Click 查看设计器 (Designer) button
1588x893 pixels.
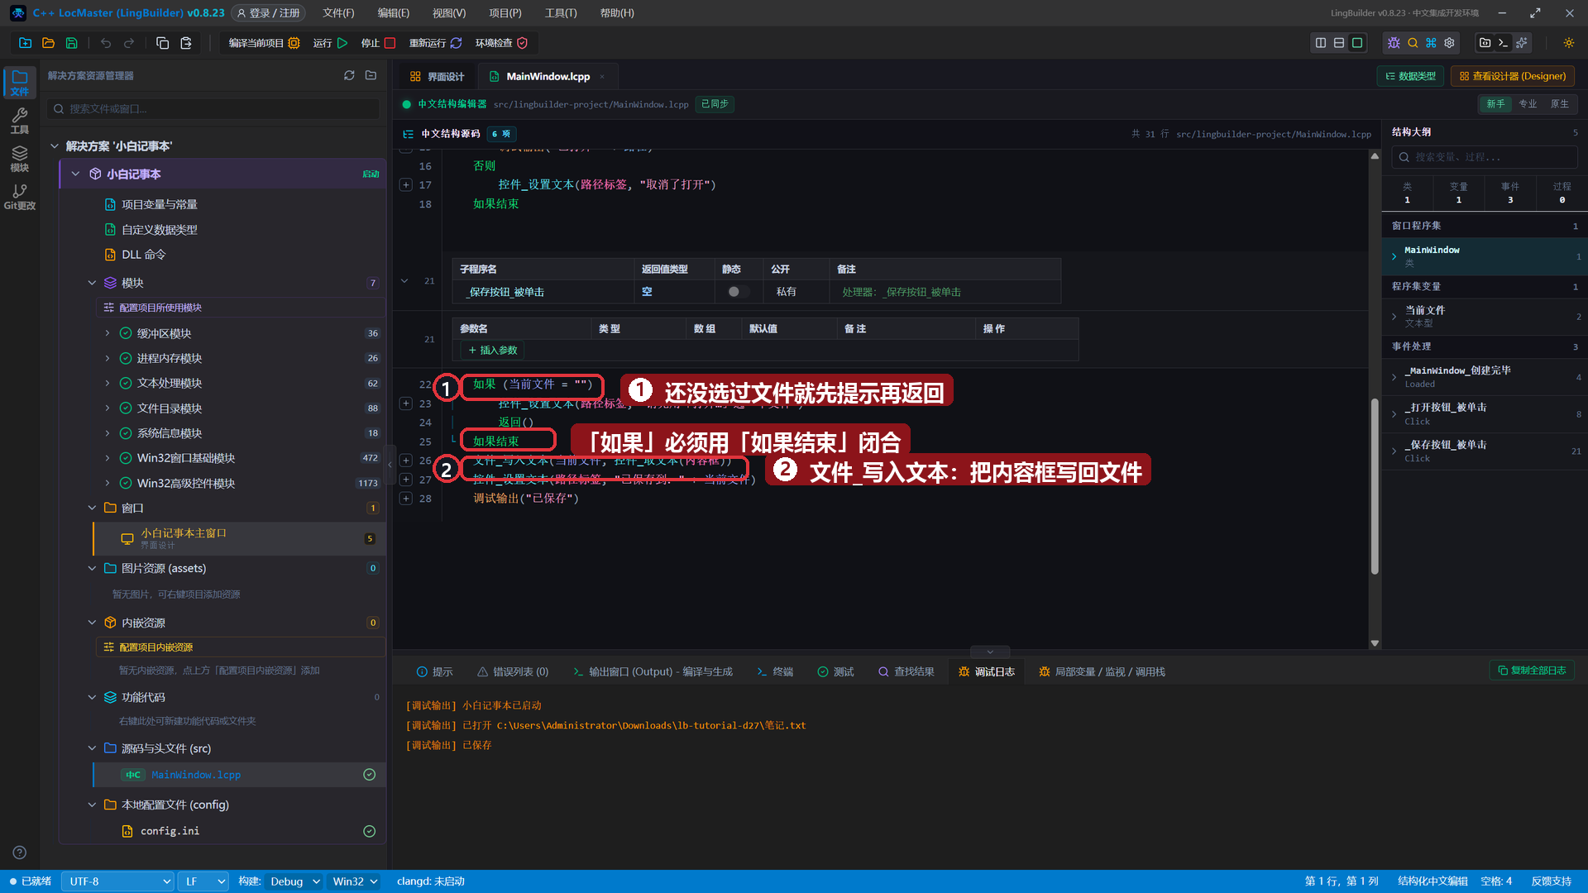[1512, 76]
